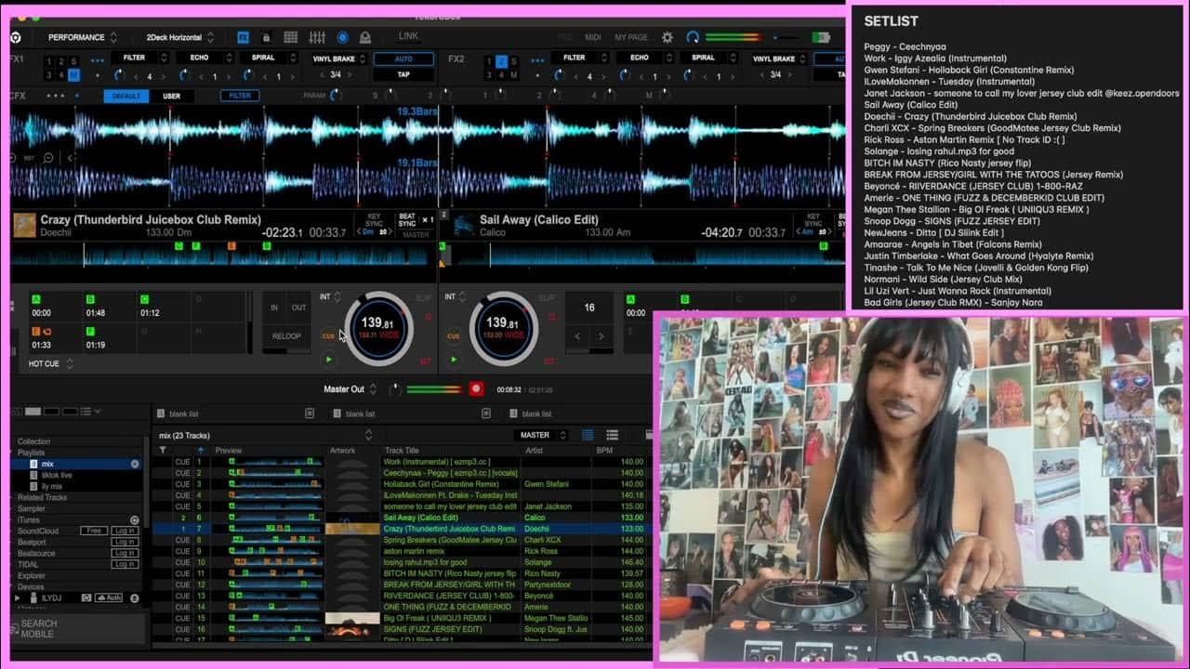
Task: Toggle FX2 deck 2 assign button
Action: click(x=501, y=61)
